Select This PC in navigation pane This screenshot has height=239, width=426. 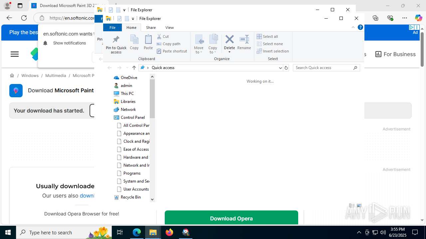coord(127,94)
